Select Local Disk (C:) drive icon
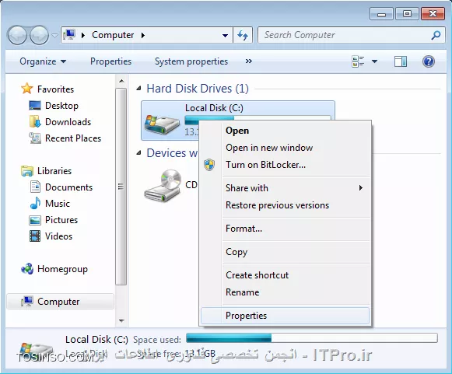Image resolution: width=452 pixels, height=374 pixels. point(162,124)
